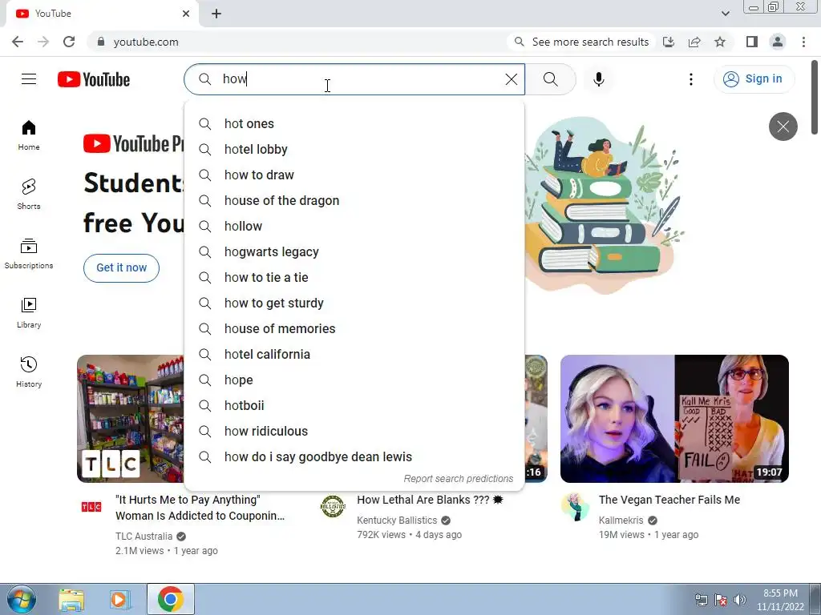The width and height of the screenshot is (821, 615).
Task: Reload the page in Chrome
Action: click(69, 42)
